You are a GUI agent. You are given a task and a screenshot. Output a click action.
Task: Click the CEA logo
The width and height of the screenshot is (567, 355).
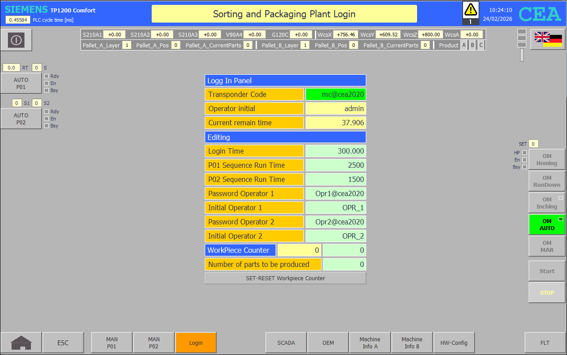[540, 14]
